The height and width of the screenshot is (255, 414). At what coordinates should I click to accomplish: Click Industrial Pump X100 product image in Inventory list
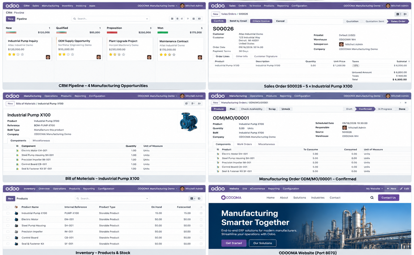coord(16,213)
